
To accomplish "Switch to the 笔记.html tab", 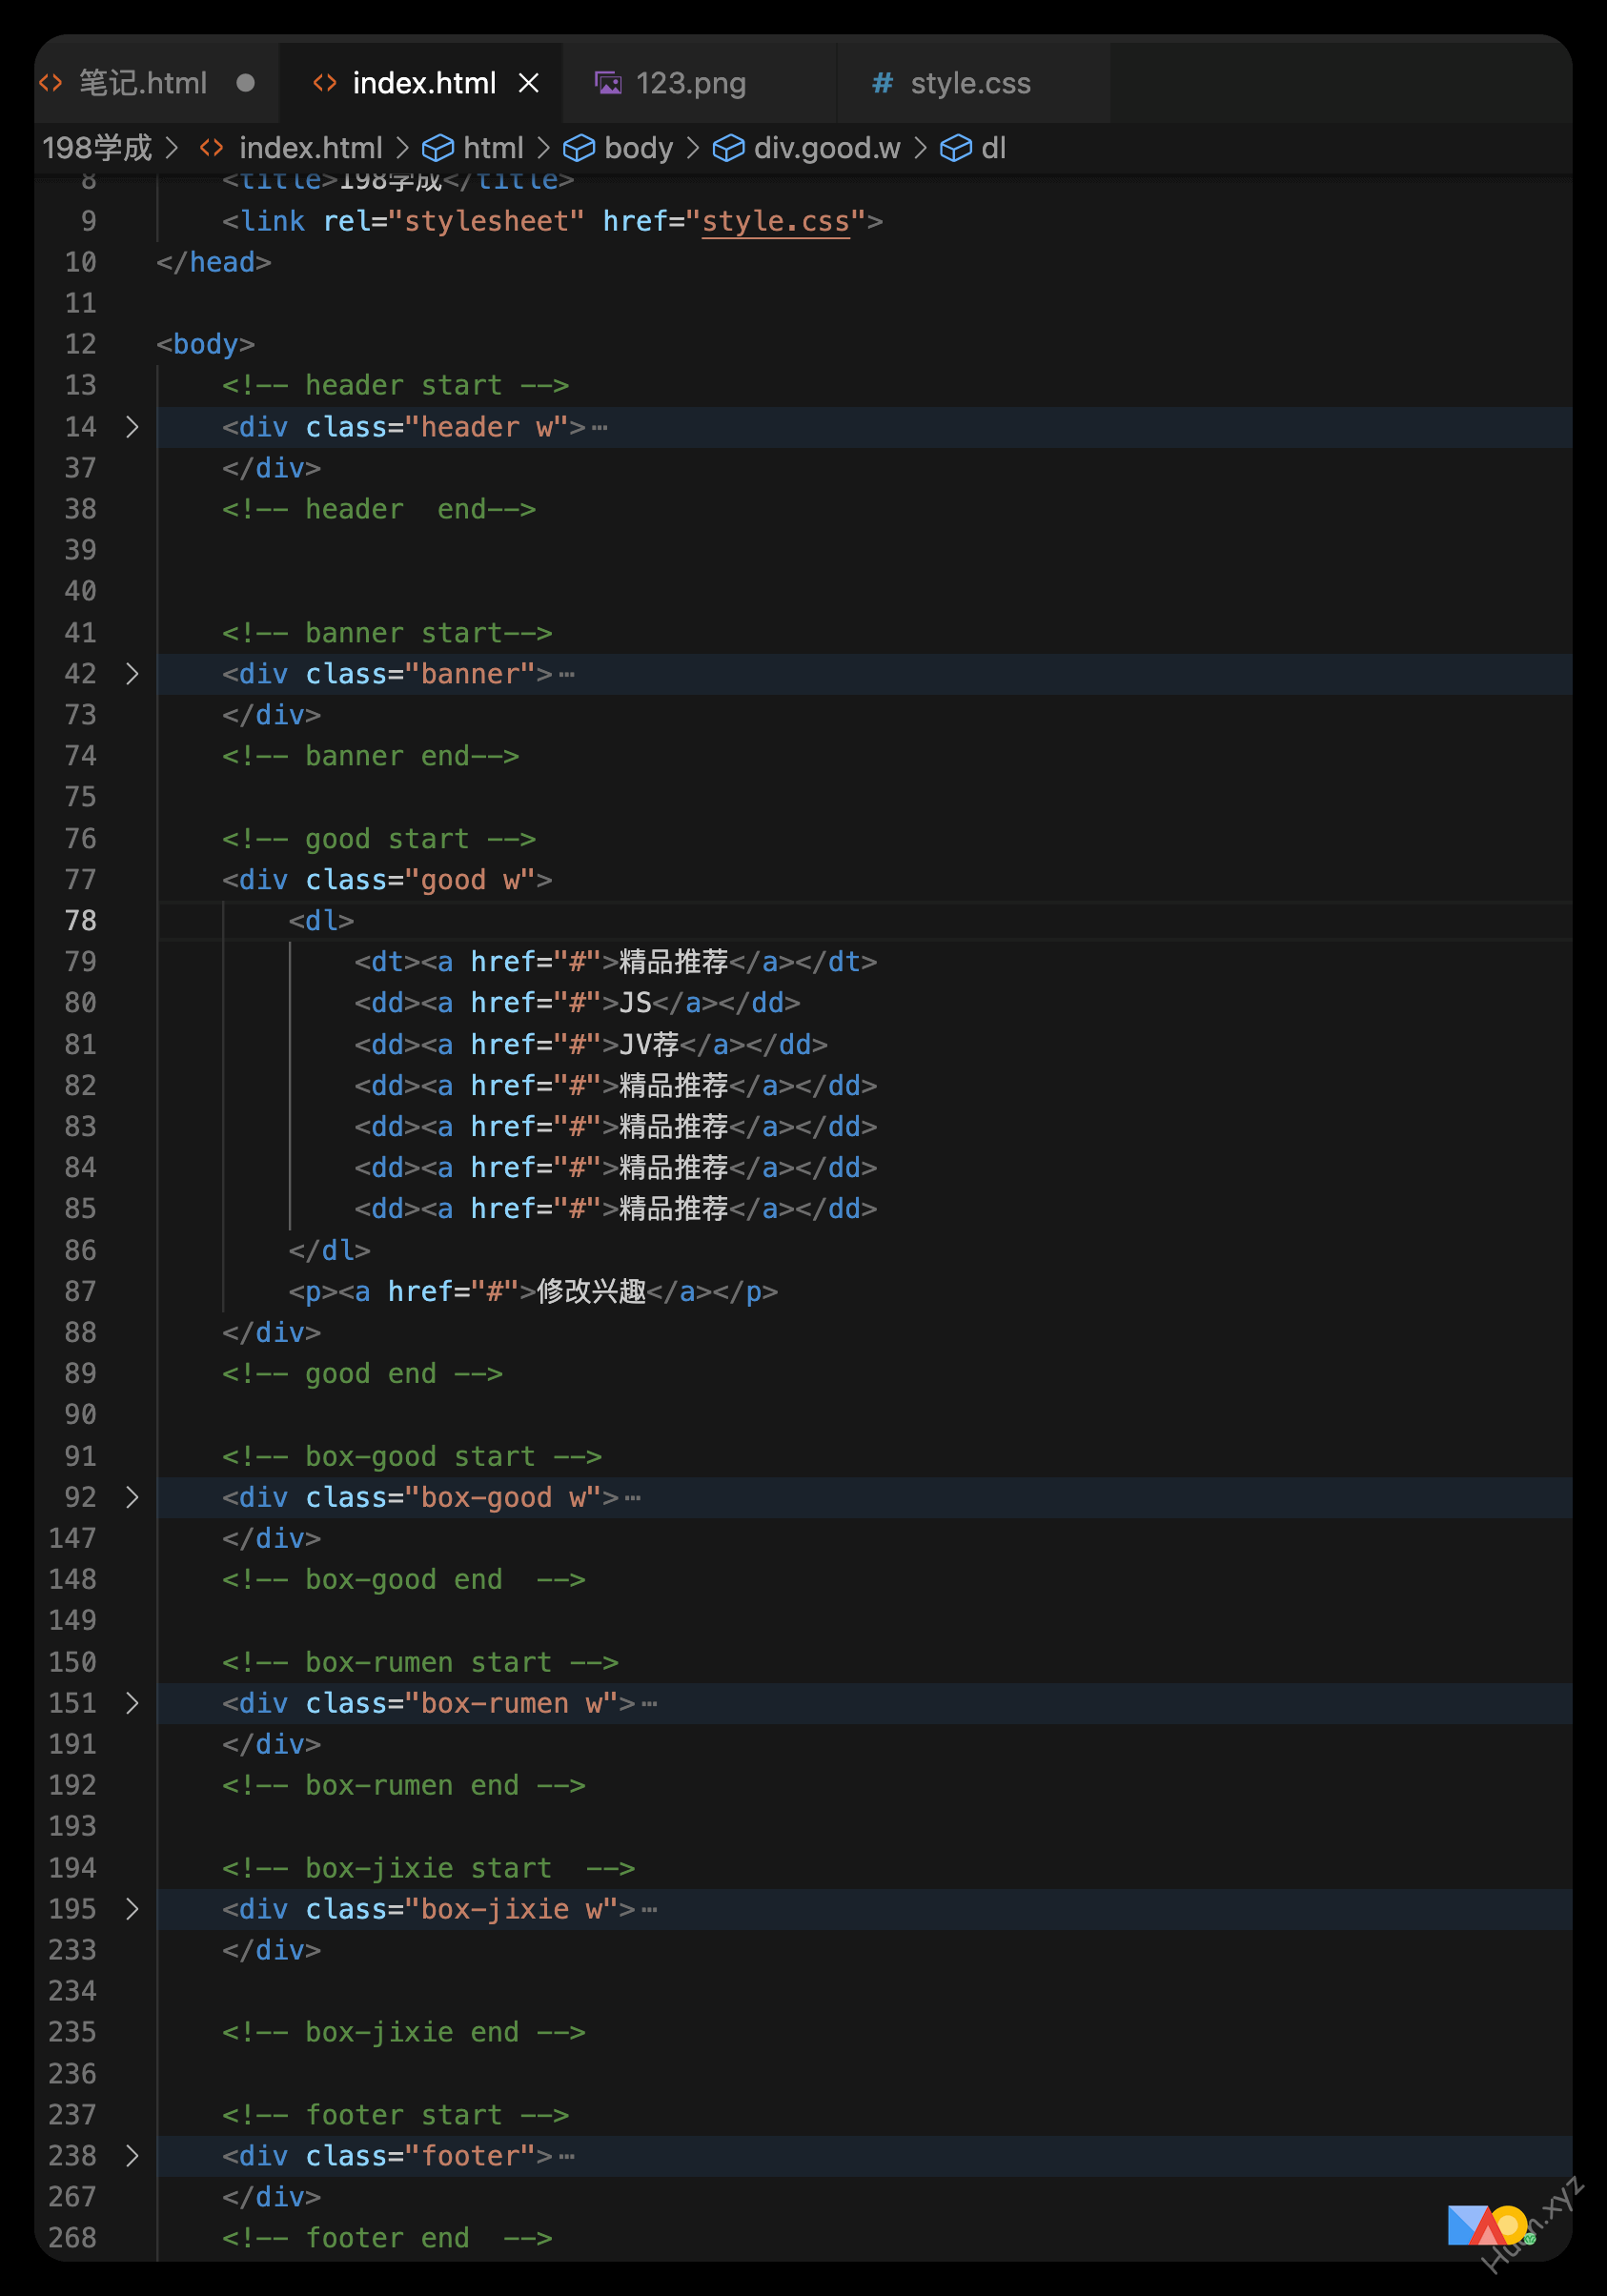I will (142, 83).
